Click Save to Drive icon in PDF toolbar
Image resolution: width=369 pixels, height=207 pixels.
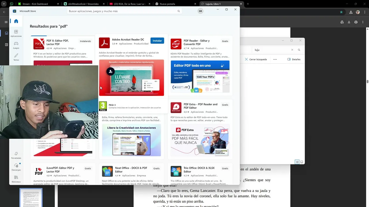click(342, 22)
